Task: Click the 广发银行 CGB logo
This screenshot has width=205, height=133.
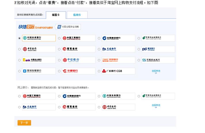Action: tap(118, 71)
